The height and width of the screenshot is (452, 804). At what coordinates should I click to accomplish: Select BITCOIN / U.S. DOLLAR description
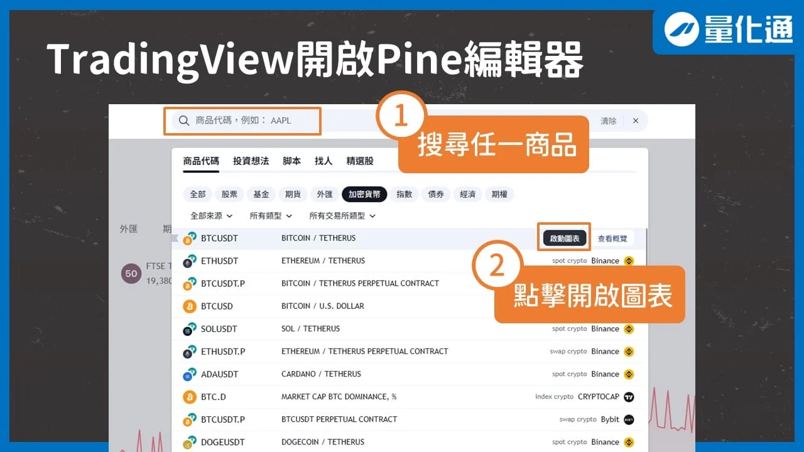[323, 306]
